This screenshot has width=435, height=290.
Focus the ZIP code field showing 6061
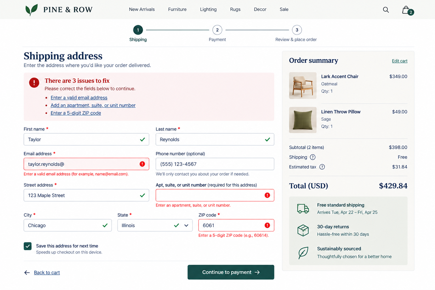[236, 225]
